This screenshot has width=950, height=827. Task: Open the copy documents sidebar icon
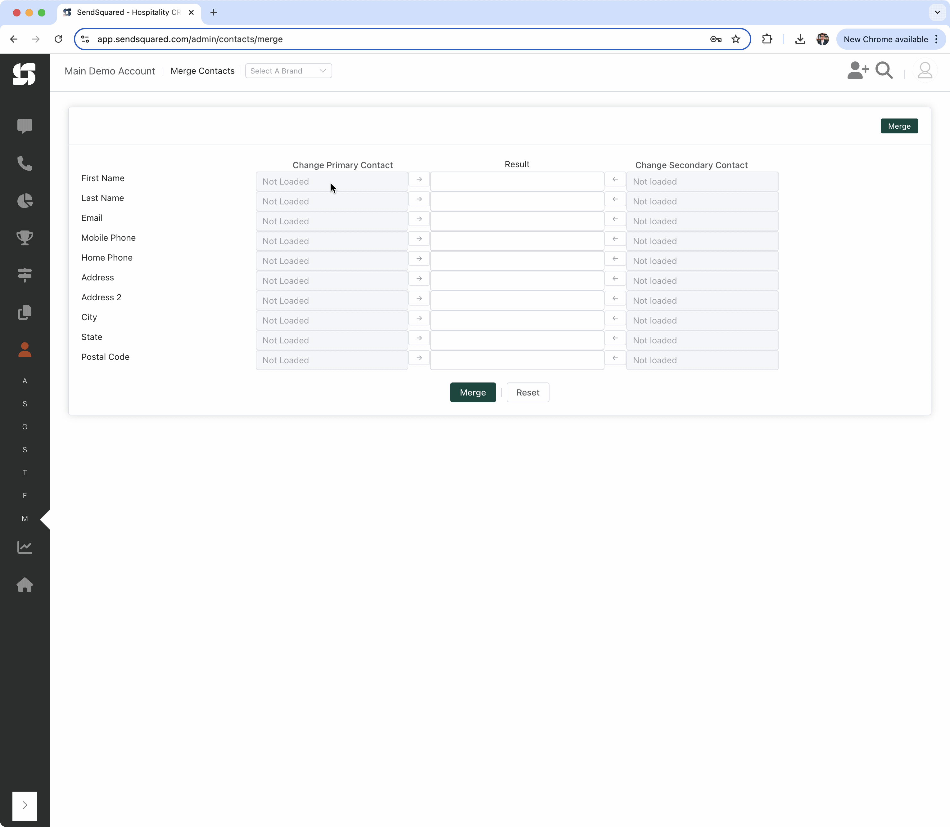click(x=25, y=312)
